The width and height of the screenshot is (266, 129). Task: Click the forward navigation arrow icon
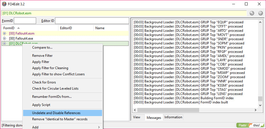pos(260,13)
